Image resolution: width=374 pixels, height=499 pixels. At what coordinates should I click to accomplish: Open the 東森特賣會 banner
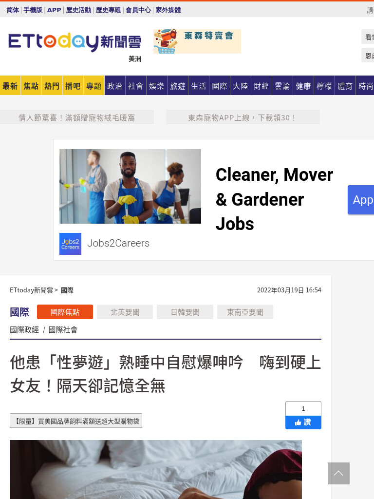197,41
